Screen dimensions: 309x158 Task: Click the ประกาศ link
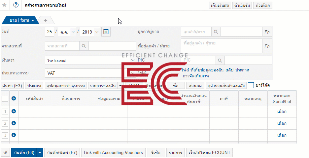[x=242, y=70]
